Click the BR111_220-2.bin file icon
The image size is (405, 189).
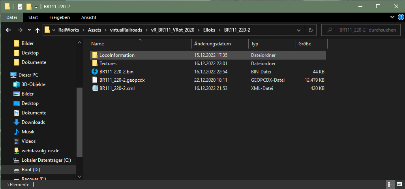tap(95, 71)
